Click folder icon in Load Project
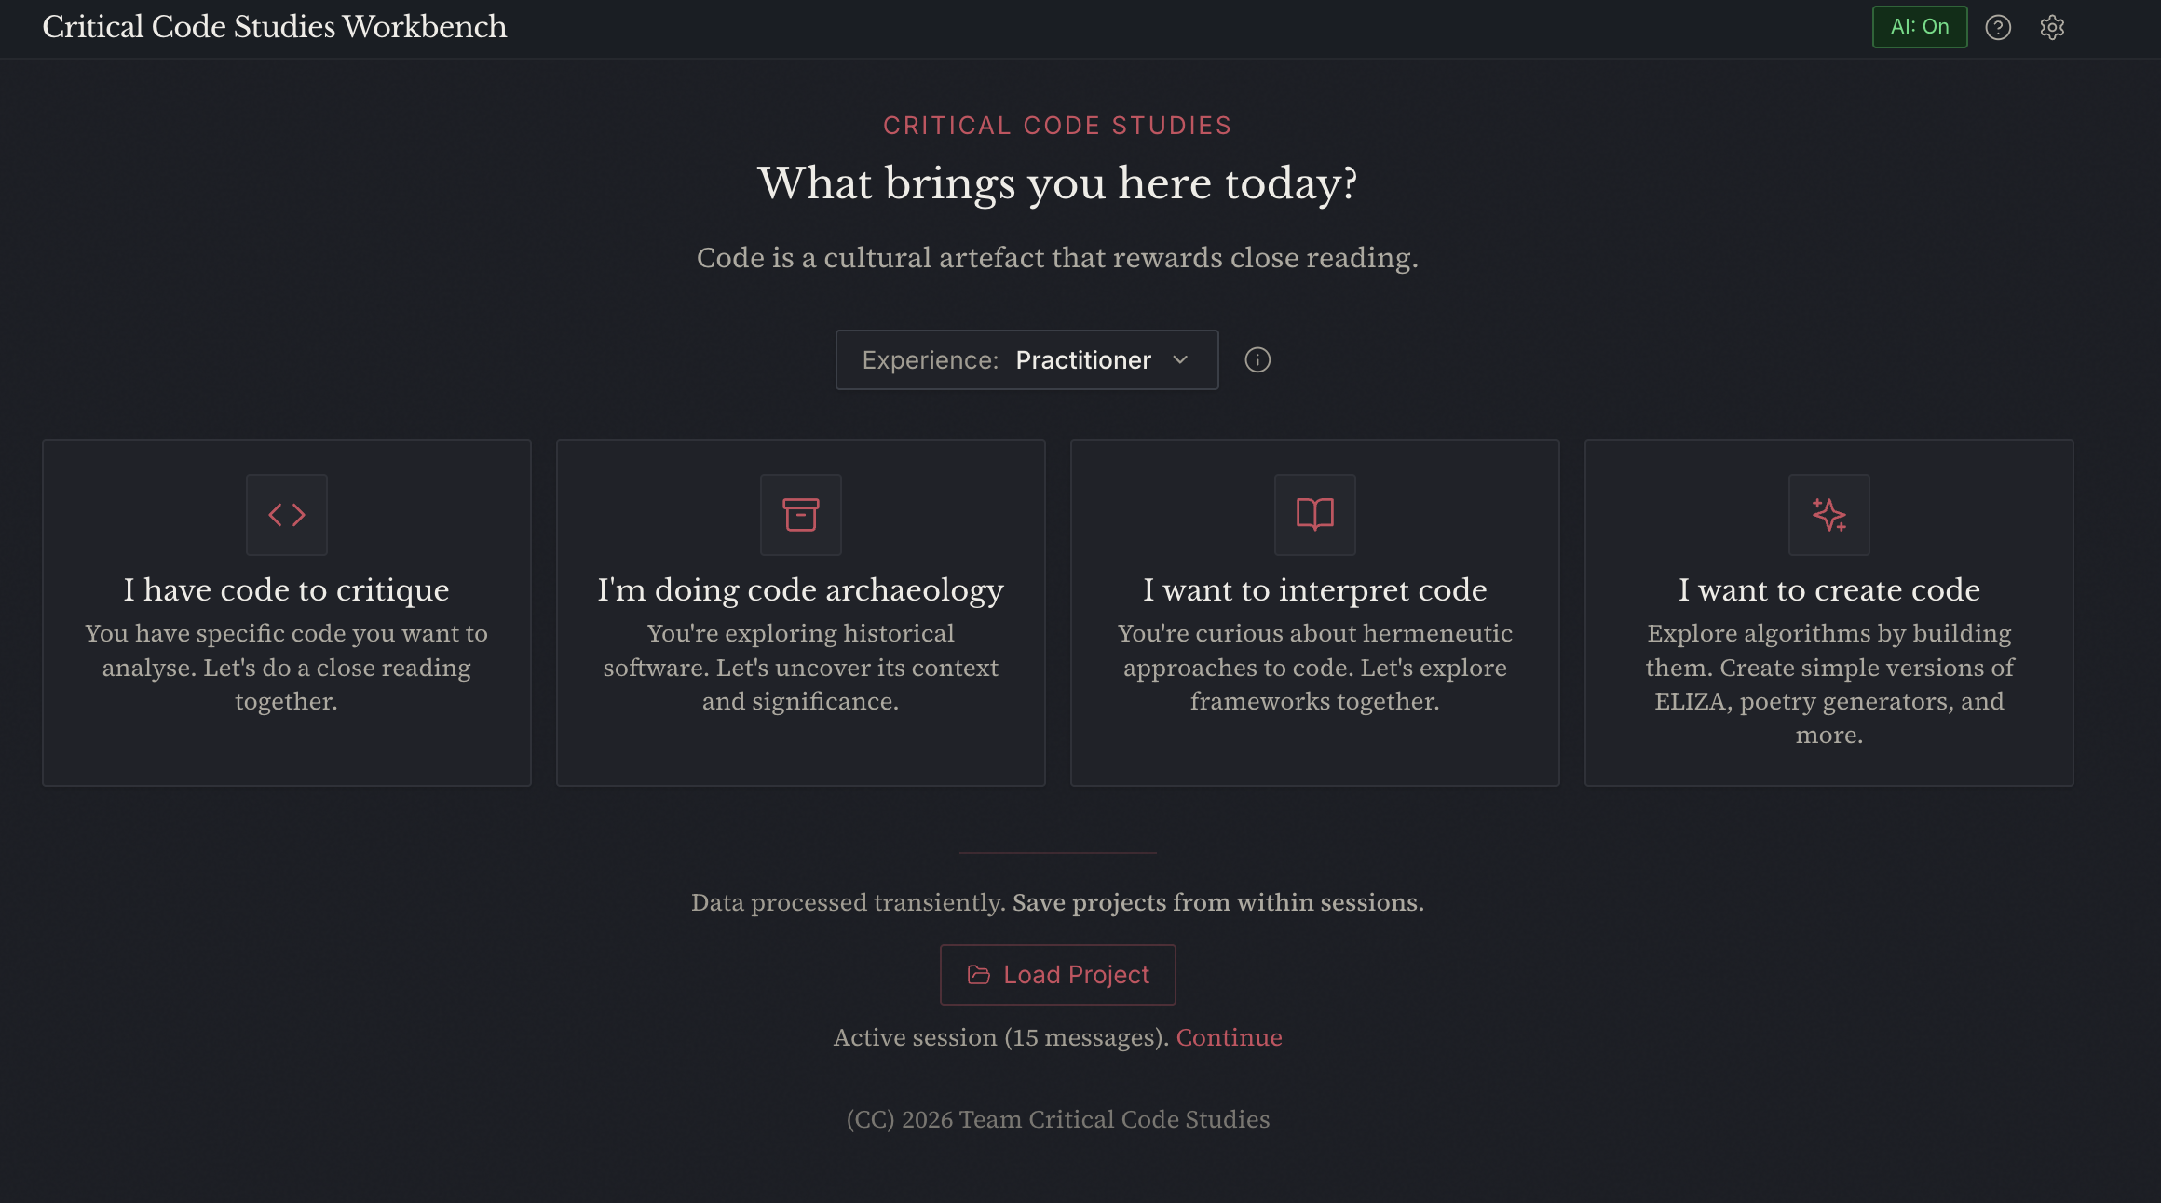Screen dimensions: 2161x1203 [x=979, y=975]
